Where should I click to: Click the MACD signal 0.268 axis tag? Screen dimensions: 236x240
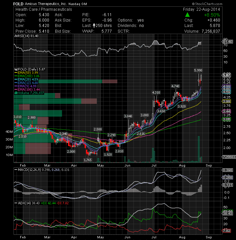[228, 177]
